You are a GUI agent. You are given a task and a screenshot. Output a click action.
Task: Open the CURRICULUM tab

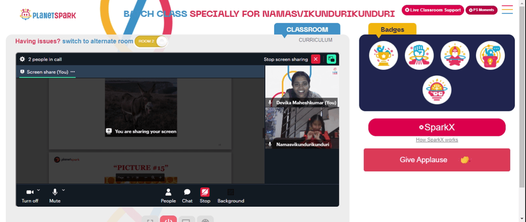(x=316, y=40)
